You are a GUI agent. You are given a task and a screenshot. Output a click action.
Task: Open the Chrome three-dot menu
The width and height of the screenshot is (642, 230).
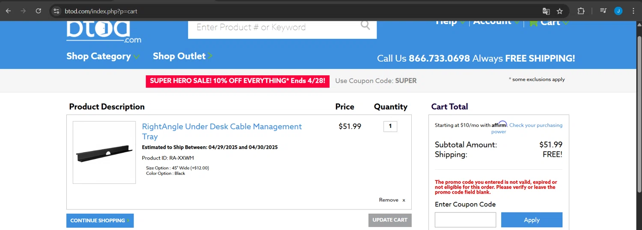tap(633, 11)
